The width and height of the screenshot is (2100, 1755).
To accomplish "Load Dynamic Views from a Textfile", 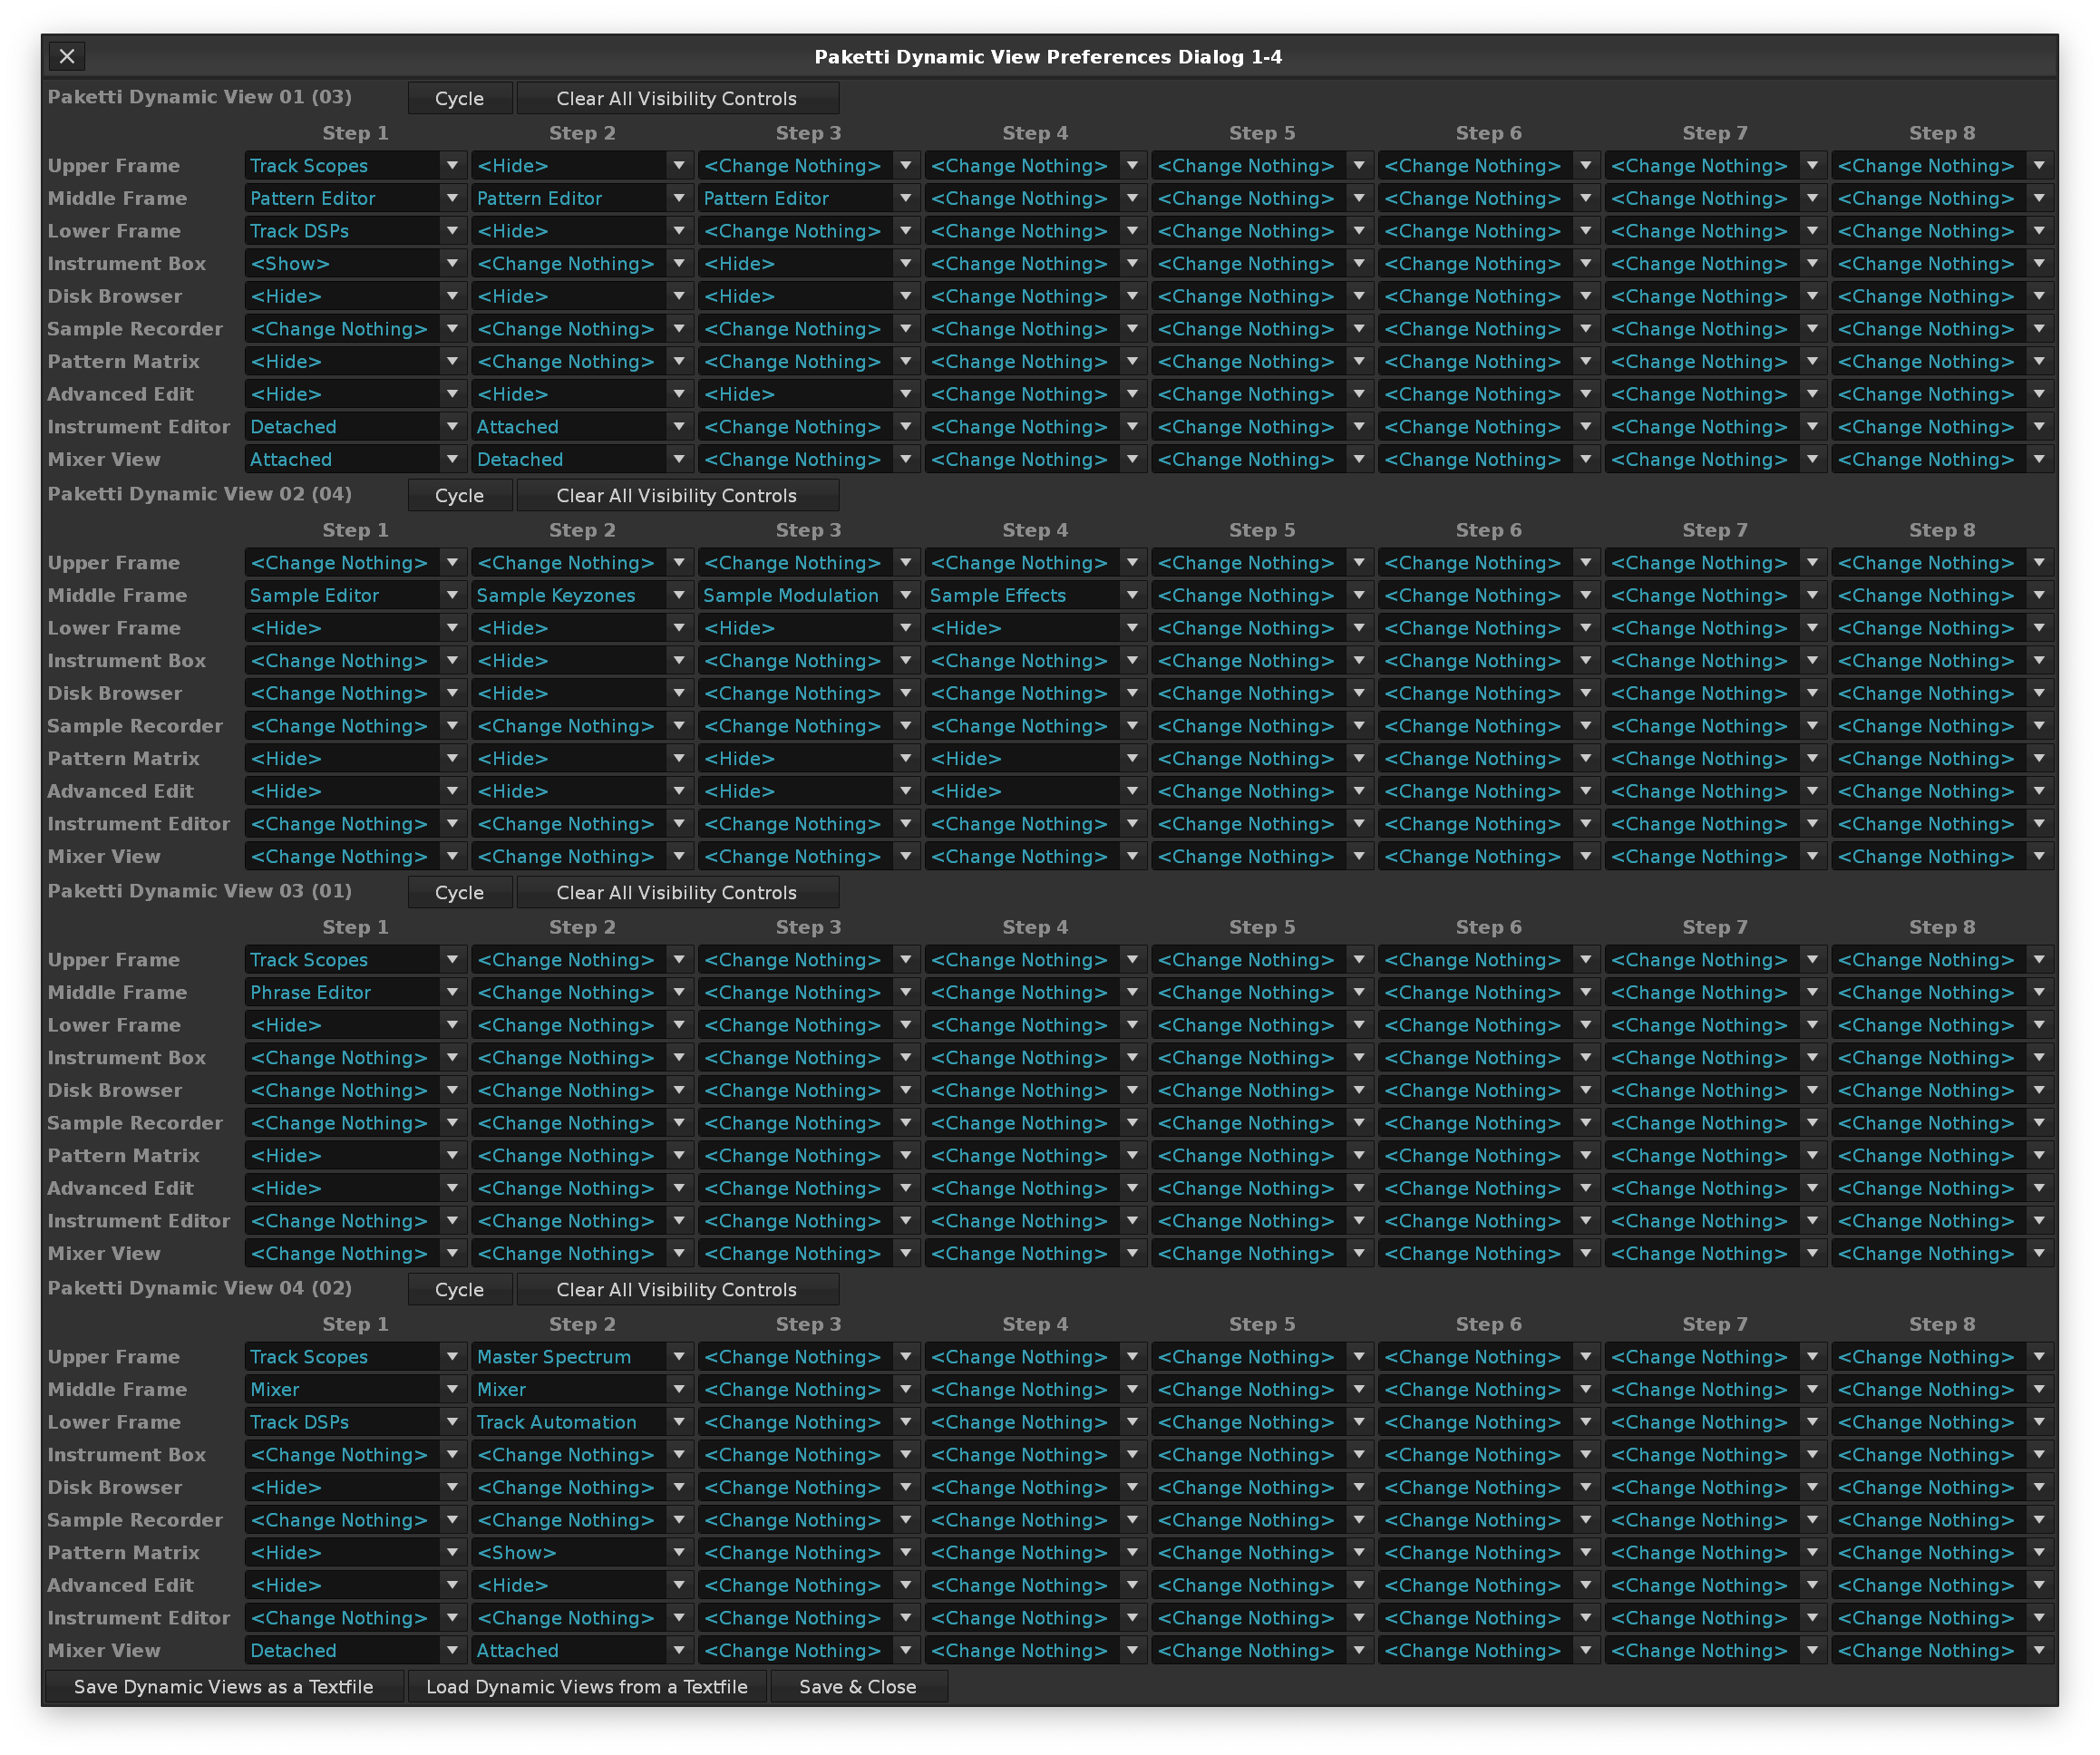I will 586,1686.
